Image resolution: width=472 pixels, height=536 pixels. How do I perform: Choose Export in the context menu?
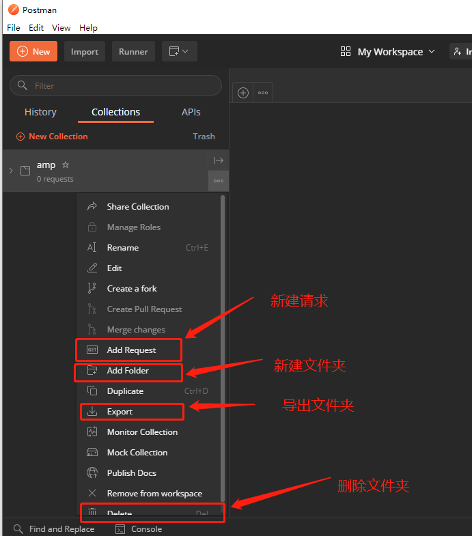[x=120, y=411]
